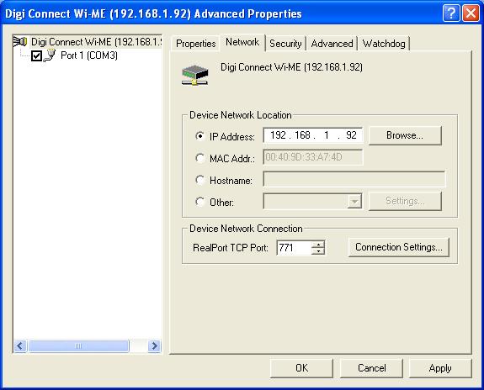Increase the RealPort TCP Port value
The height and width of the screenshot is (390, 484).
[x=318, y=245]
